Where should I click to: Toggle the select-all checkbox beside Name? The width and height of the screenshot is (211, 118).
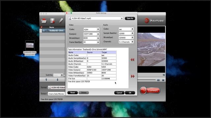(x=42, y=27)
